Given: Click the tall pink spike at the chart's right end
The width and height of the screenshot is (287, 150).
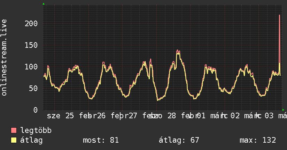Looking at the screenshot, I should 279,39.
